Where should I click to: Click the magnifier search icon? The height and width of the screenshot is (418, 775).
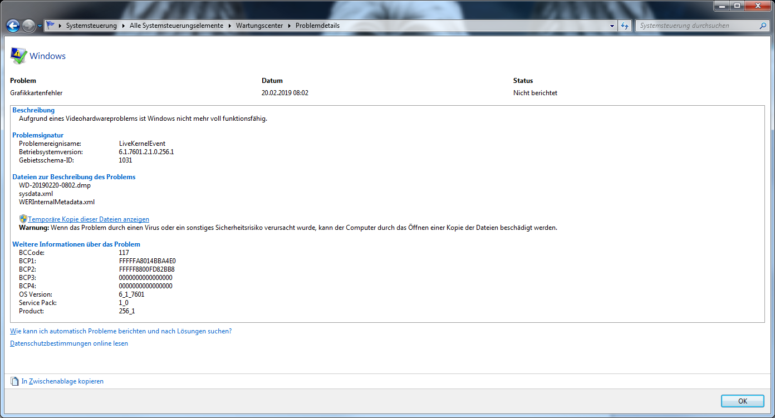pyautogui.click(x=763, y=26)
